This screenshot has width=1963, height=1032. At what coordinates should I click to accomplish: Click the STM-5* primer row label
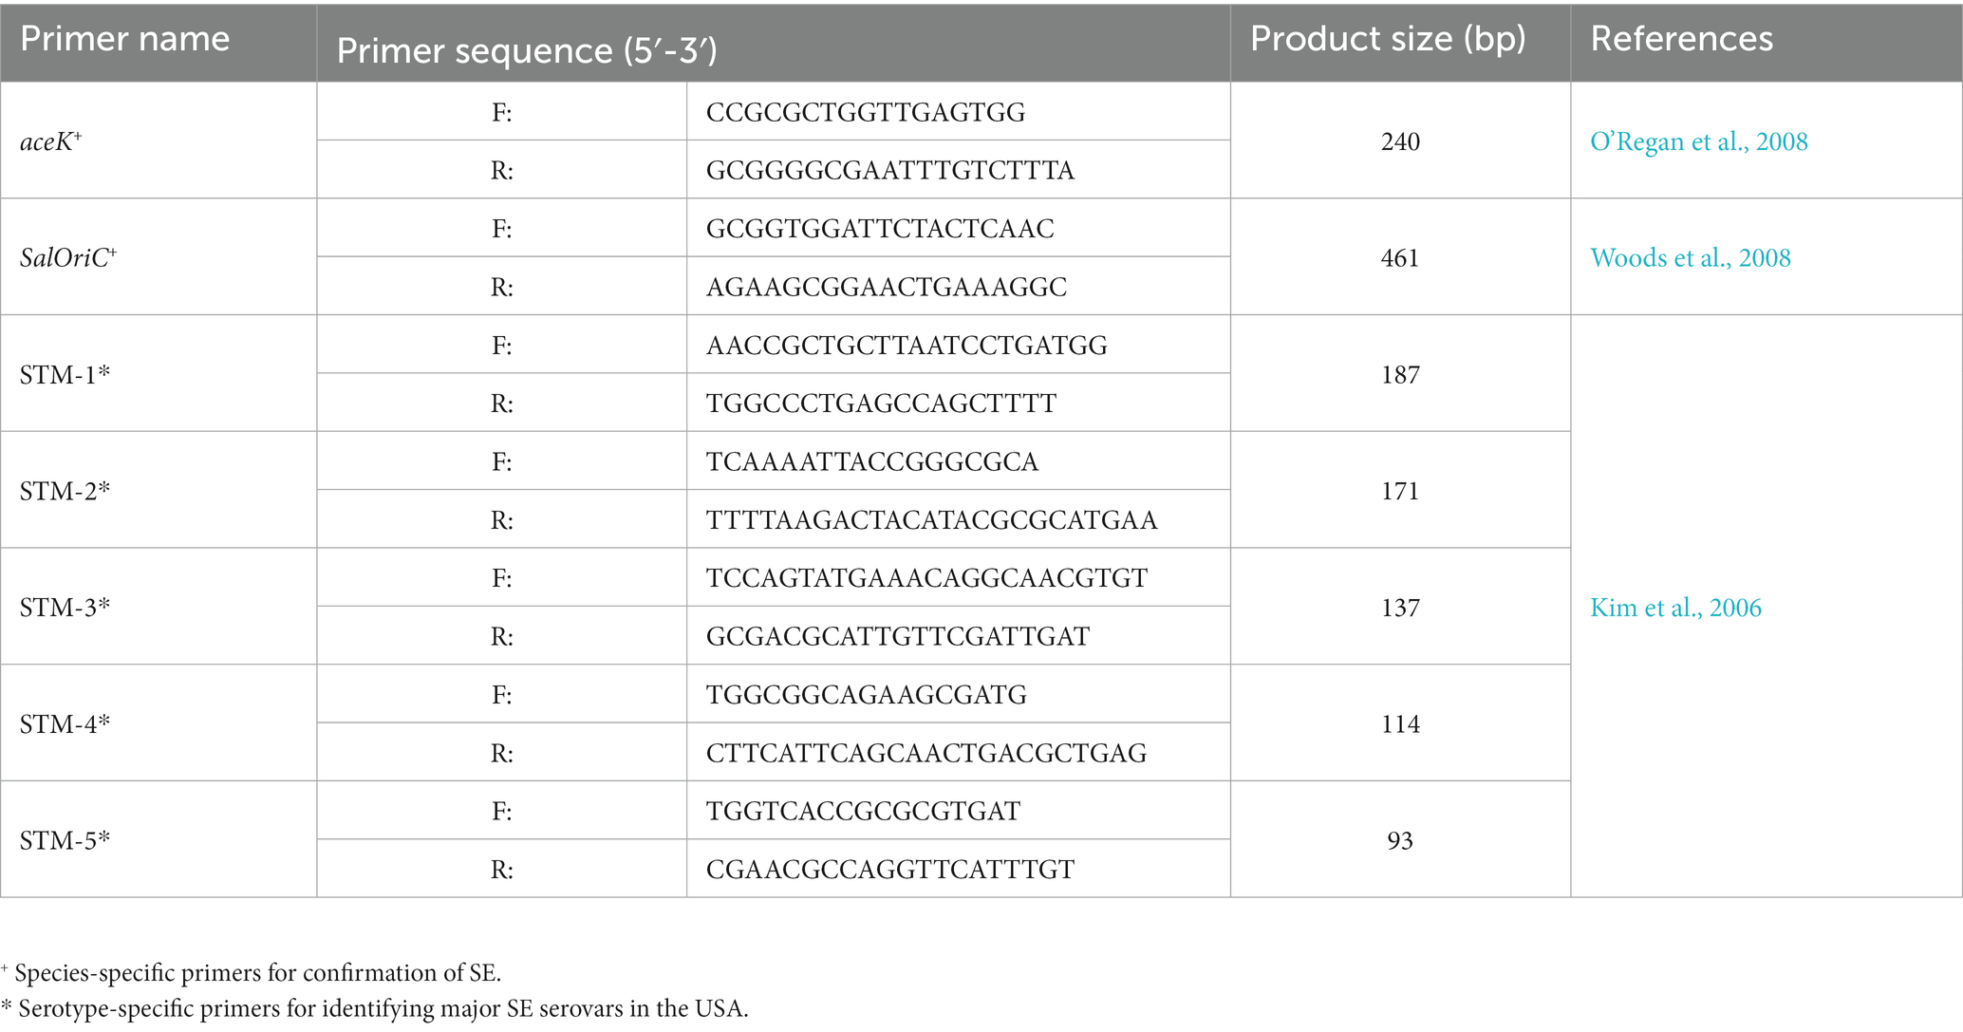coord(65,840)
